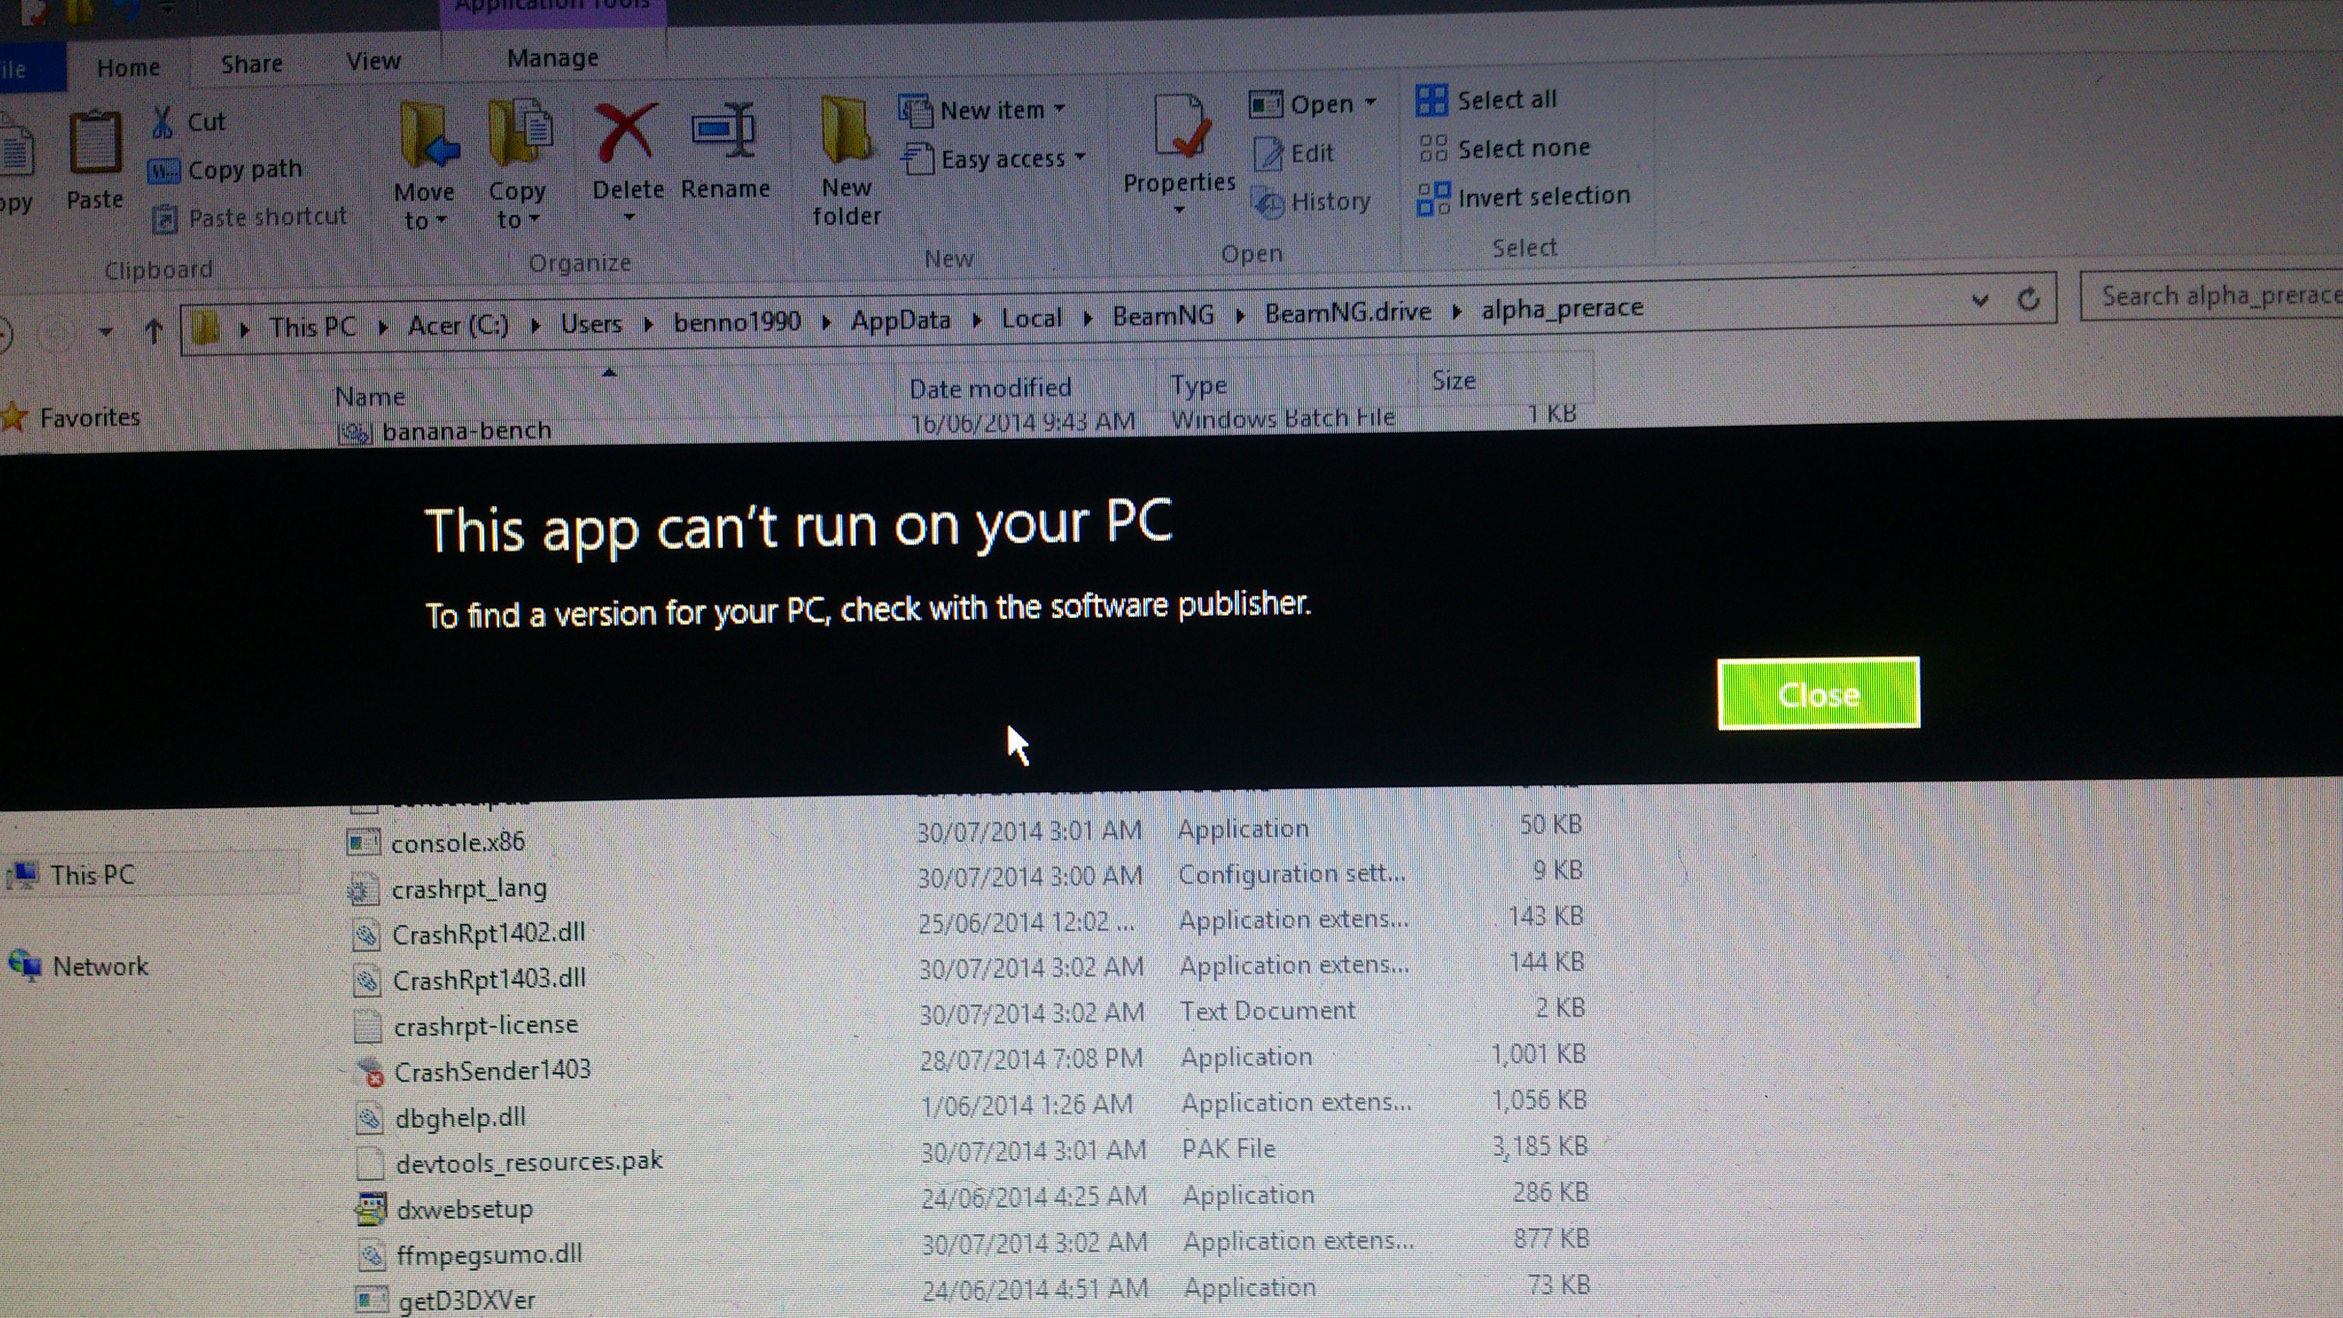Click Invert selection

[1524, 196]
